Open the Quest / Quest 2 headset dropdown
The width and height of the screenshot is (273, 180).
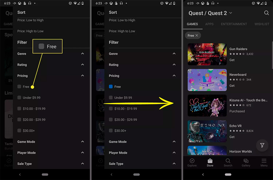click(230, 13)
